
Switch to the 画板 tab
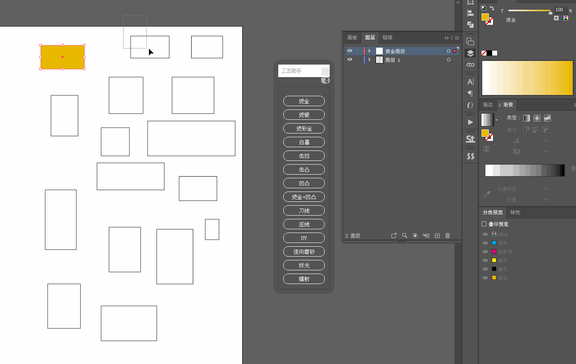coord(352,38)
